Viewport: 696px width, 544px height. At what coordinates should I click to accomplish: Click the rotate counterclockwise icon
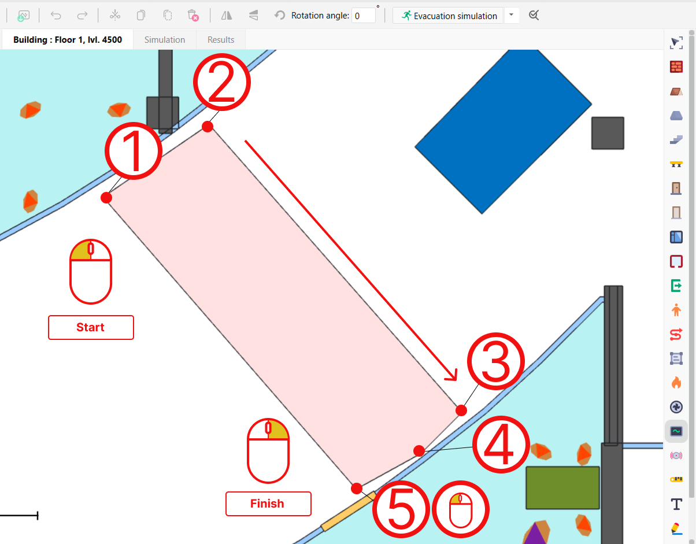point(280,16)
